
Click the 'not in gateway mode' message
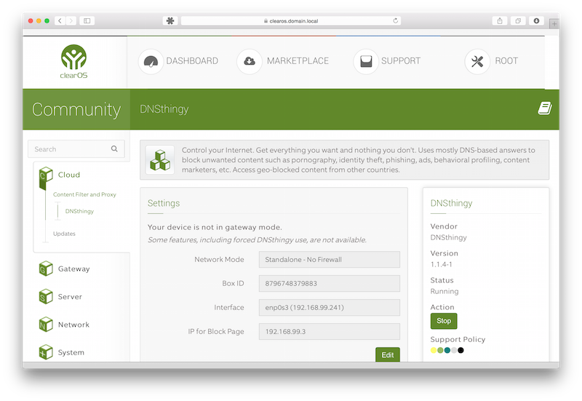(x=215, y=227)
